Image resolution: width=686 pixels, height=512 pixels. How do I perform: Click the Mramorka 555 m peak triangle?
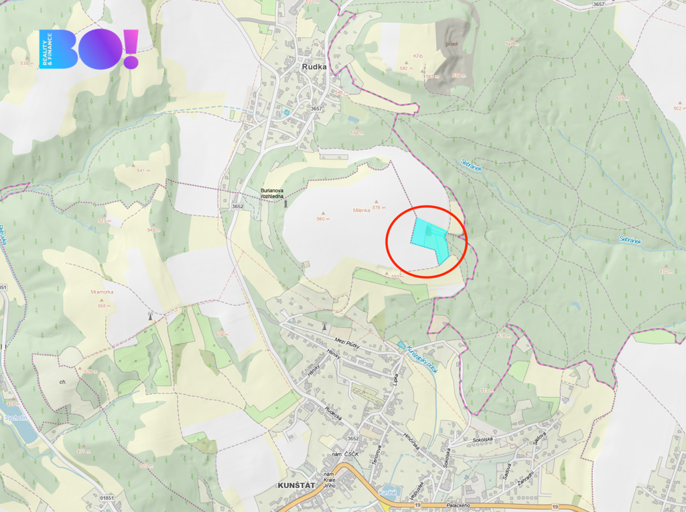pyautogui.click(x=102, y=300)
